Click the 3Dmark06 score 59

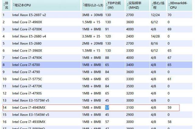[x=169, y=107]
